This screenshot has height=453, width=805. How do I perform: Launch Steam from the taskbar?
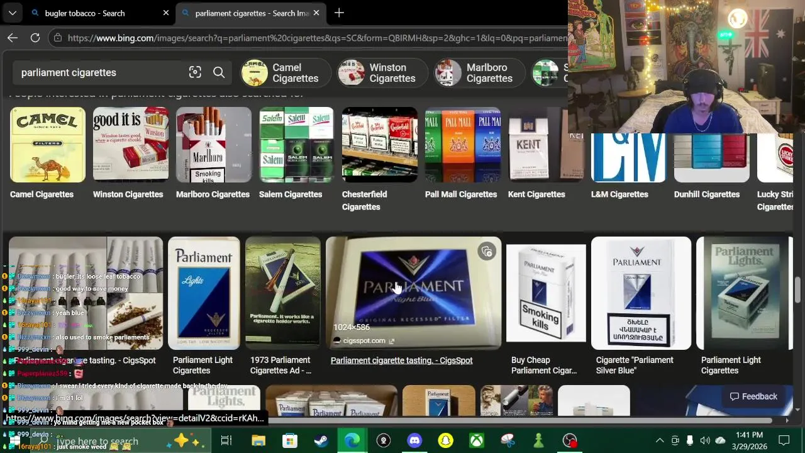coord(321,440)
